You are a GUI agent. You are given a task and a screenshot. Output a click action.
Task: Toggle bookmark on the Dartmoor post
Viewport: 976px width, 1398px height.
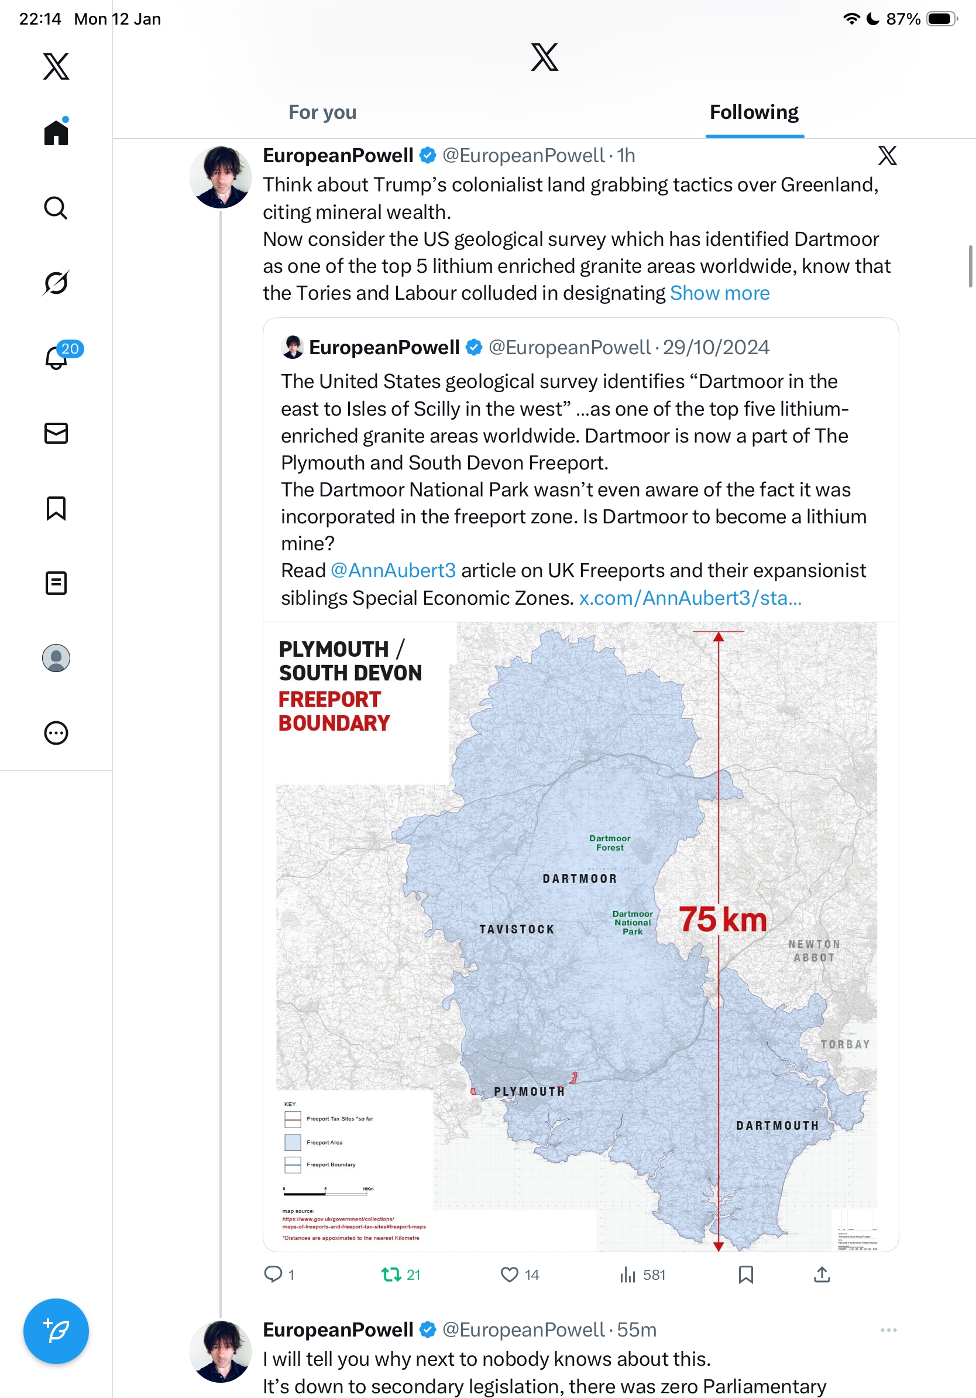coord(745,1274)
